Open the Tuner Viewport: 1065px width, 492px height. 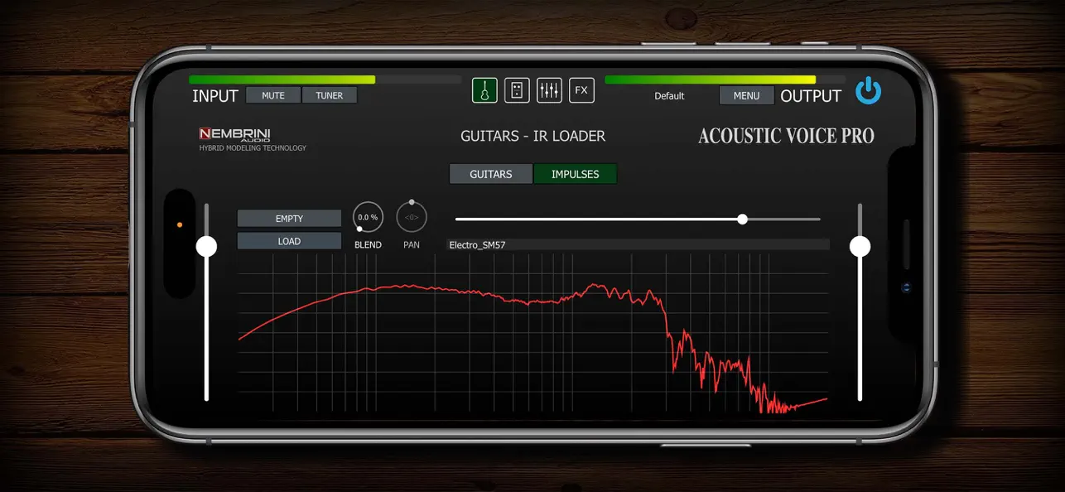[x=330, y=95]
